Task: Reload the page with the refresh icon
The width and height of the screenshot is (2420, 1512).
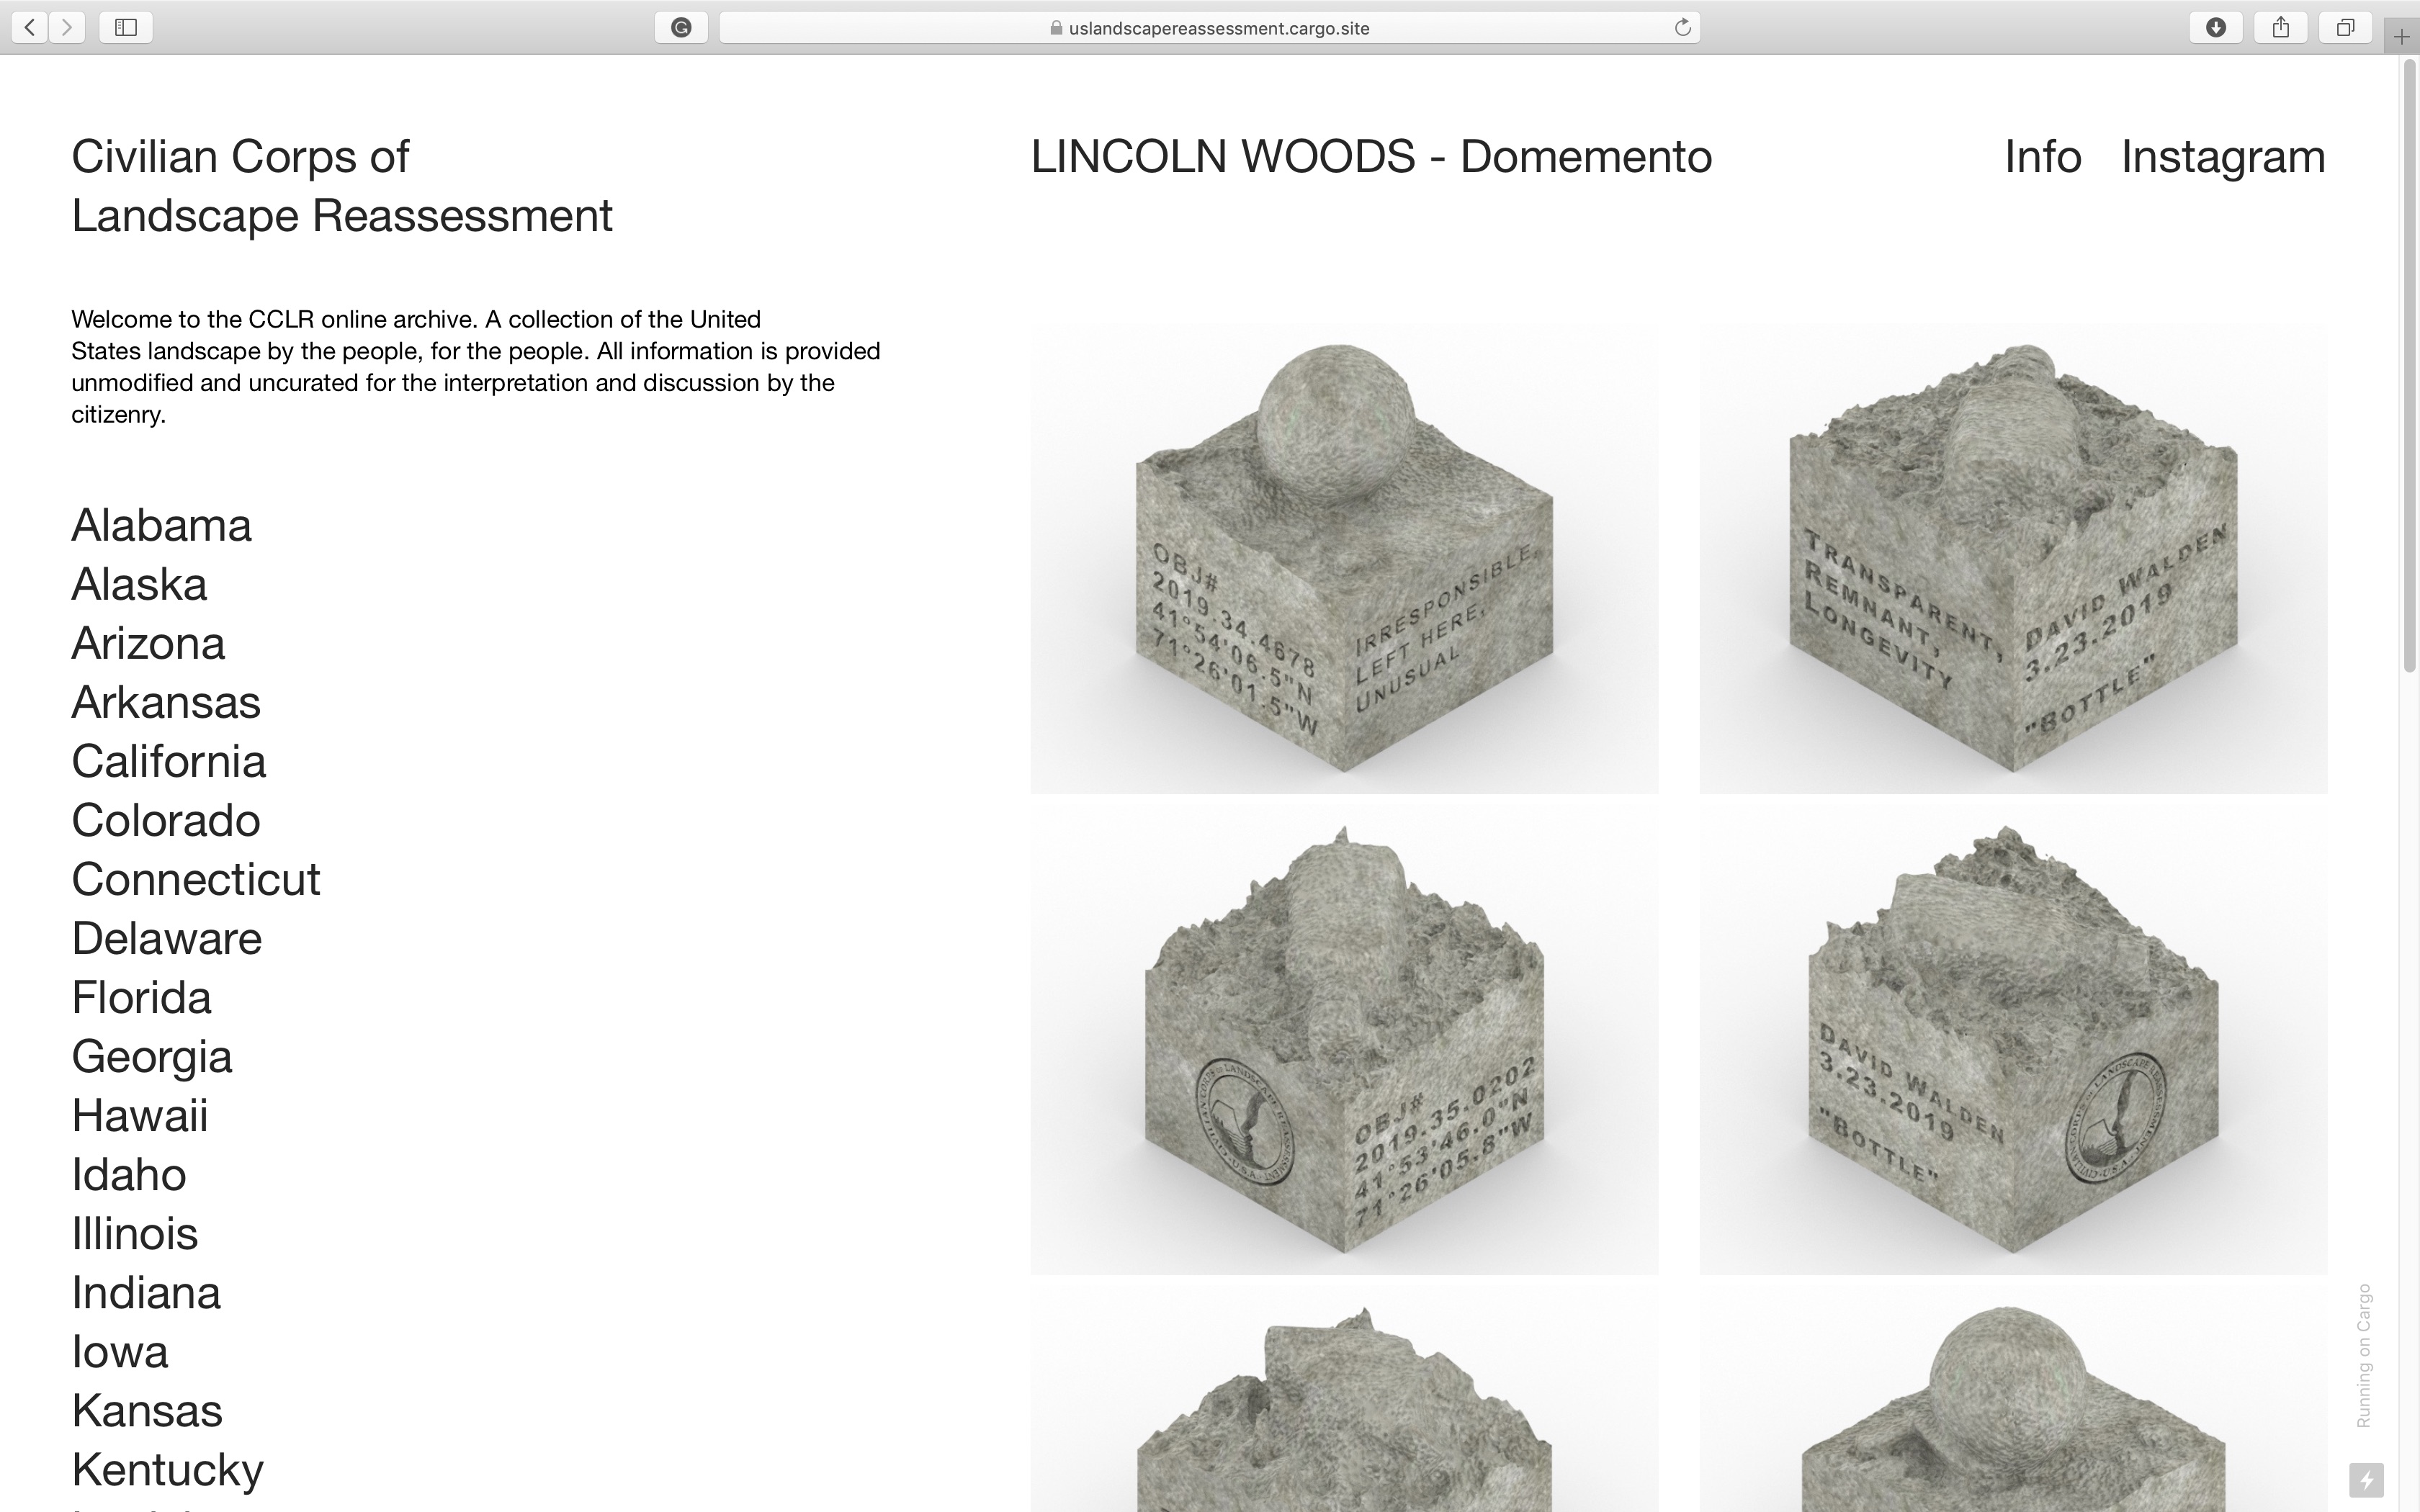Action: 1682,27
